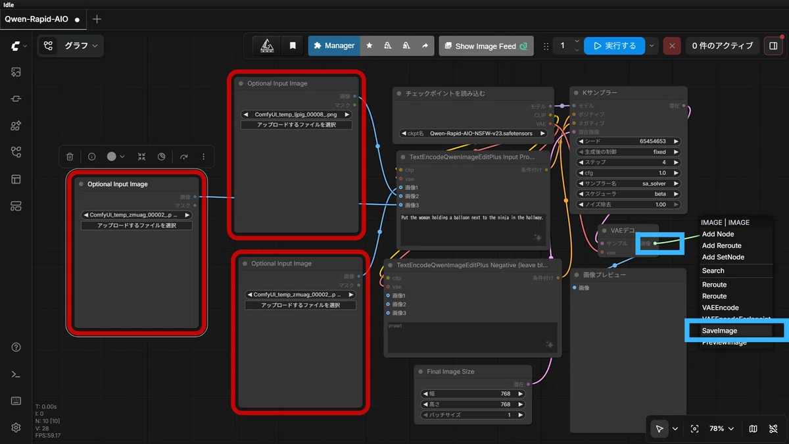The image size is (789, 444).
Task: Choose Add Node from the context menu
Action: (x=718, y=234)
